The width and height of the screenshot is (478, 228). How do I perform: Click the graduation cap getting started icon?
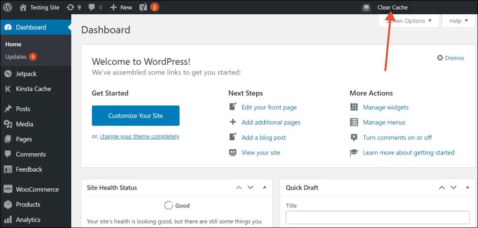point(354,153)
